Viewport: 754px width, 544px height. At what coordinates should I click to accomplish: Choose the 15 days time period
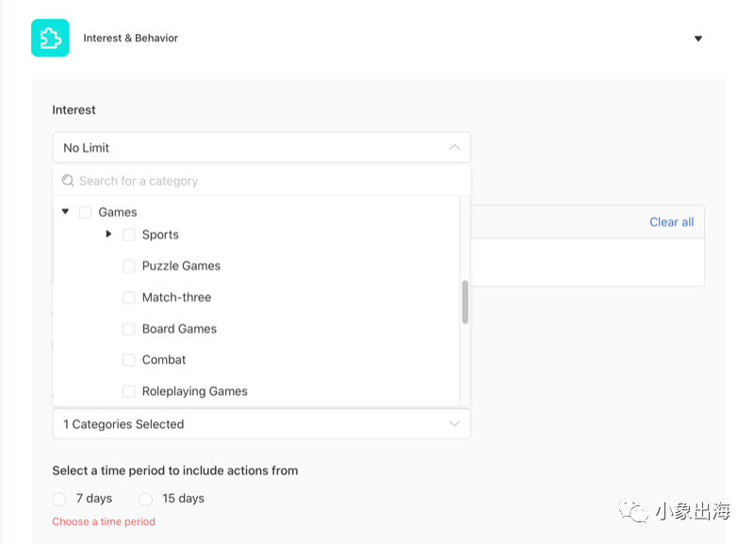point(146,499)
